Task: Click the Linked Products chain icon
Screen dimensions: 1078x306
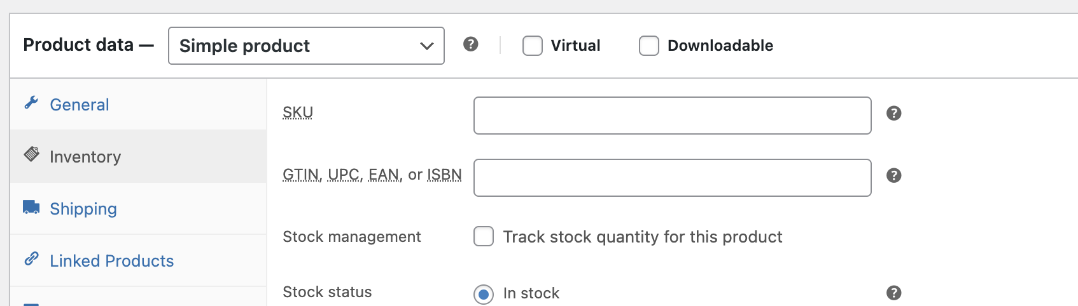Action: pyautogui.click(x=31, y=259)
